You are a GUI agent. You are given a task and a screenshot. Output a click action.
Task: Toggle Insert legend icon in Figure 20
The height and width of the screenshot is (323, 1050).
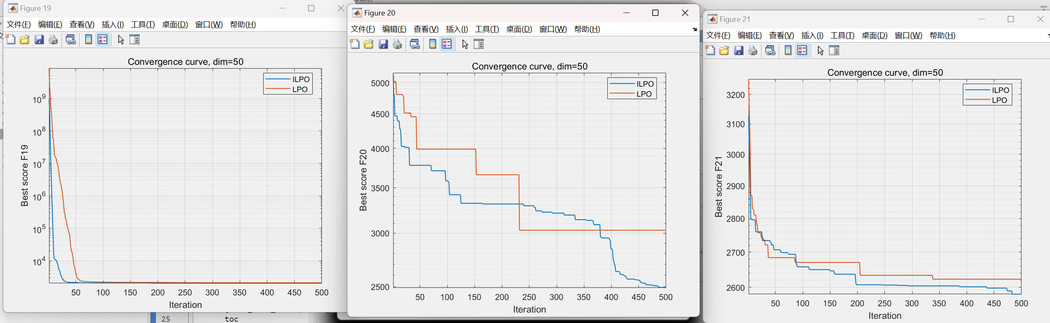(x=447, y=44)
